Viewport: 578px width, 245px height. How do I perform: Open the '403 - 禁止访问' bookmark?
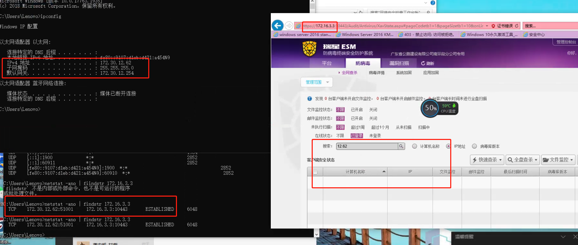[x=426, y=35]
